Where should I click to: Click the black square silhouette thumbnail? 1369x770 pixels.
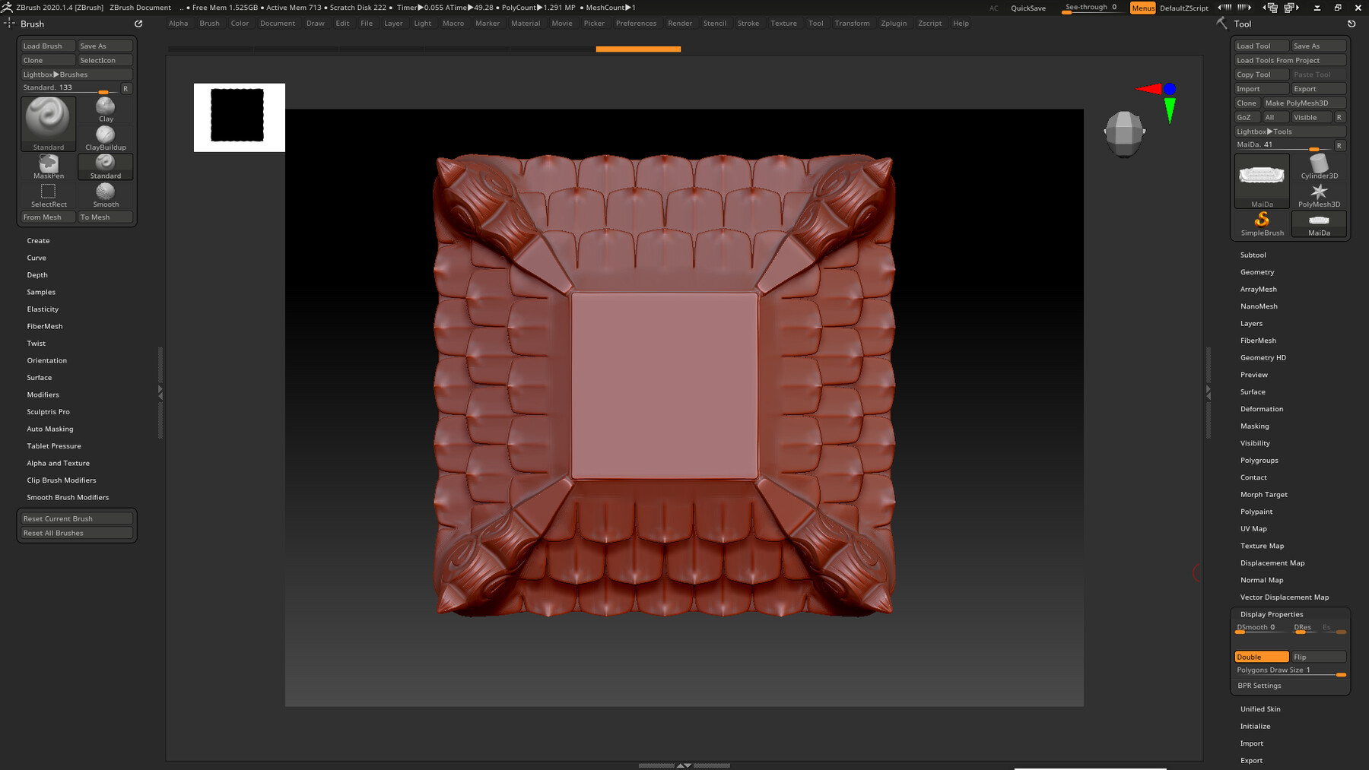(239, 117)
